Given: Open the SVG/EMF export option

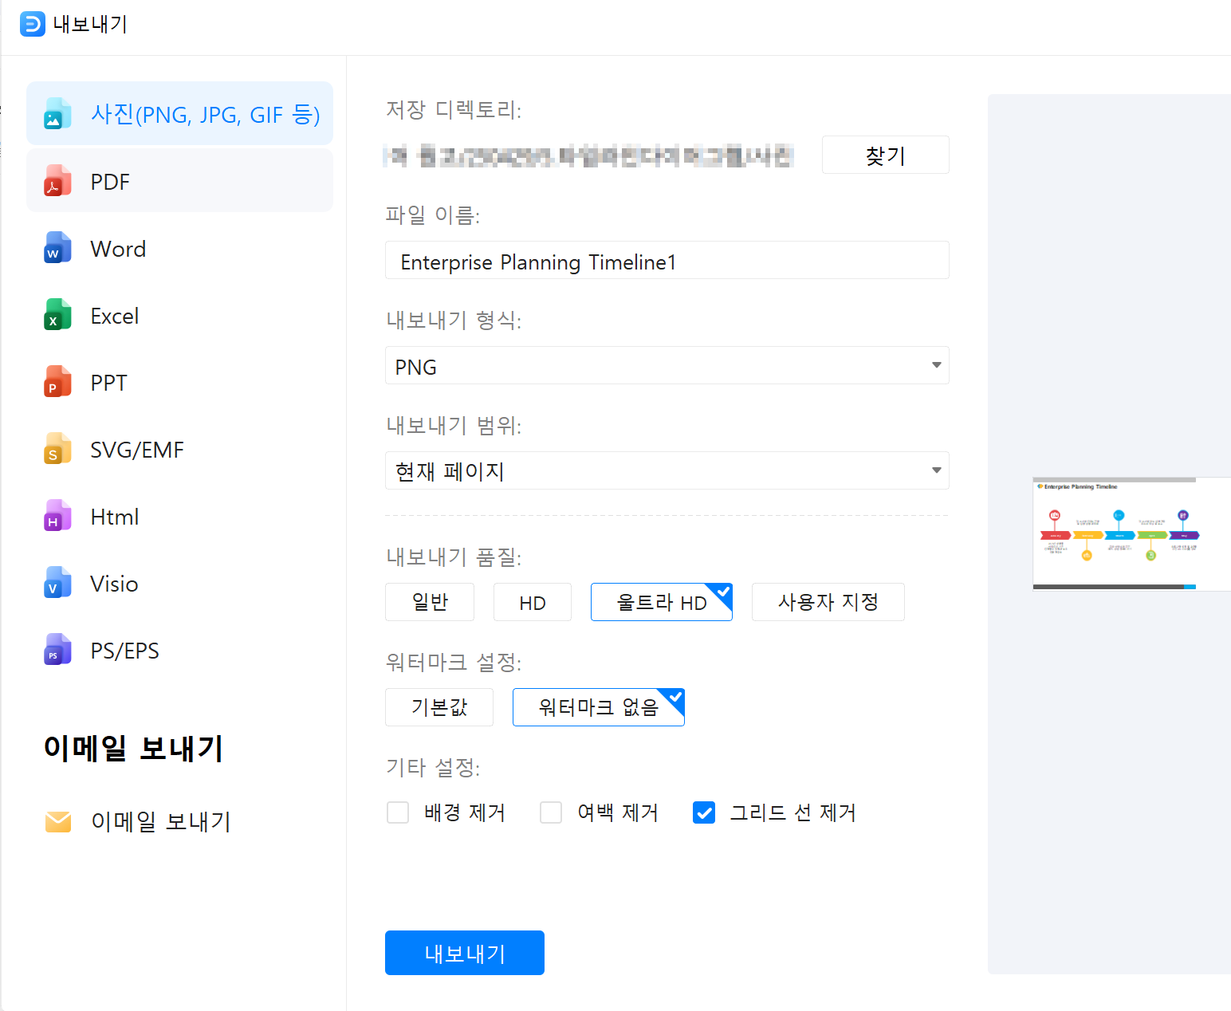Looking at the screenshot, I should pyautogui.click(x=137, y=450).
